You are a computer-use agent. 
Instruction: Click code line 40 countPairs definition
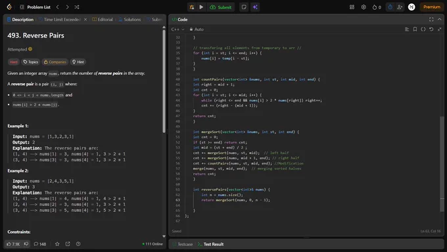tap(256, 80)
